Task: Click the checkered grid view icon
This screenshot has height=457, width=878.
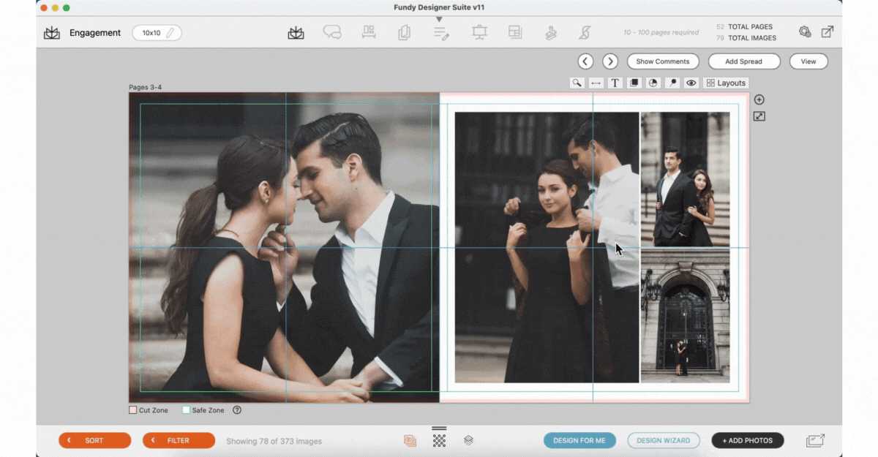Action: click(x=439, y=441)
